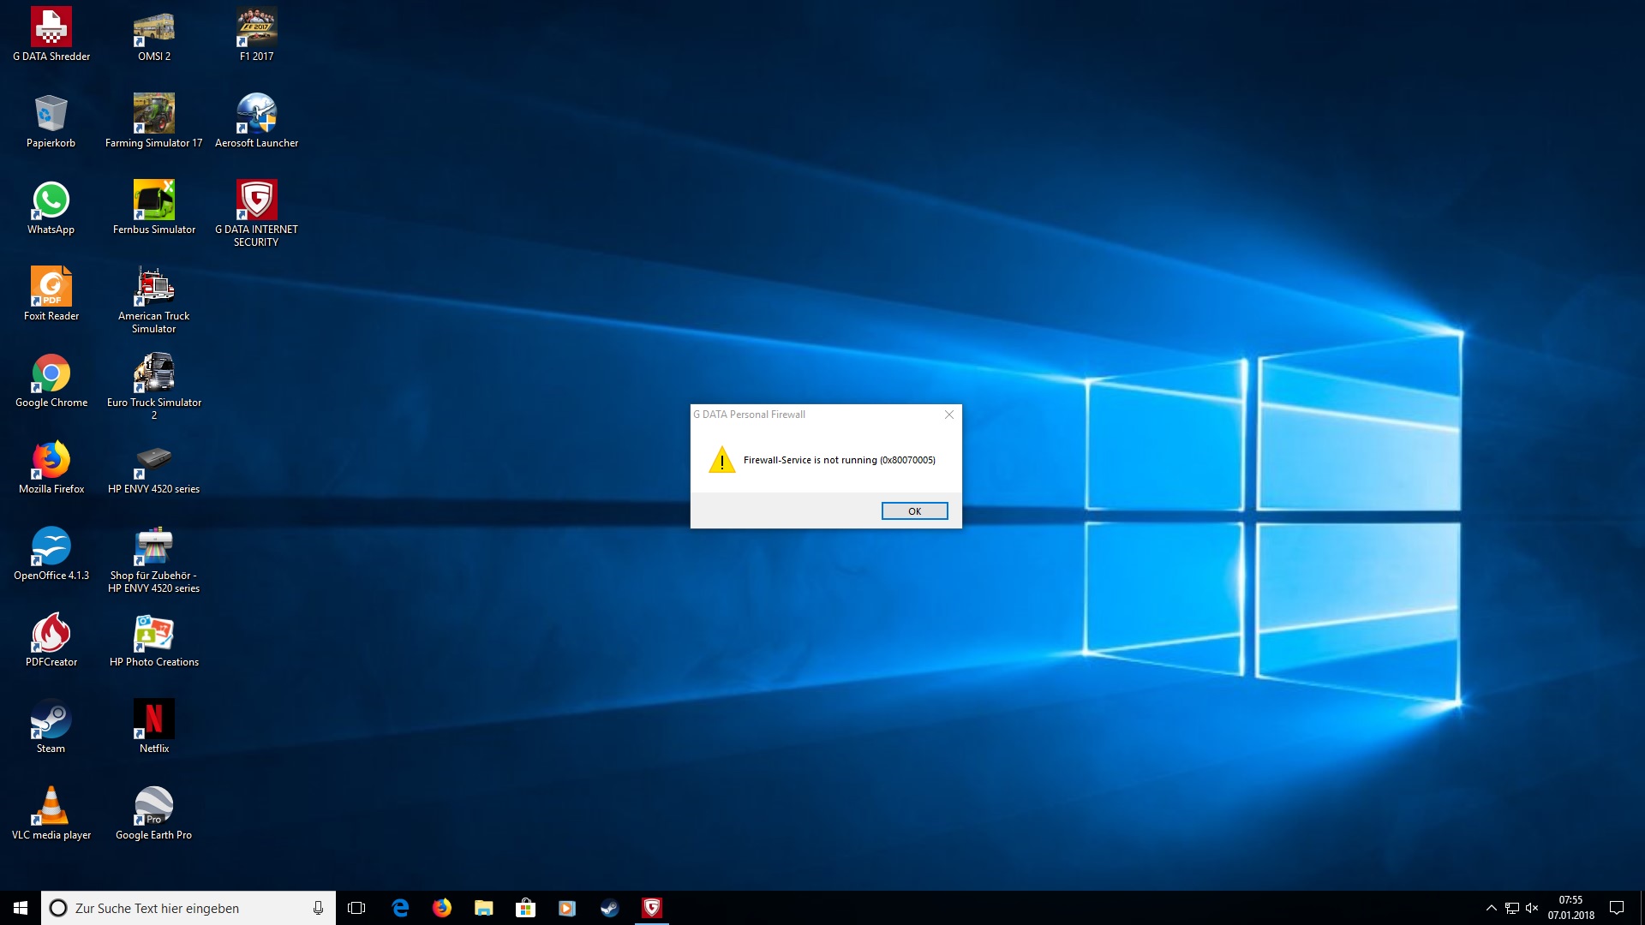Select Euro Truck Simulator 2 icon

click(x=154, y=373)
